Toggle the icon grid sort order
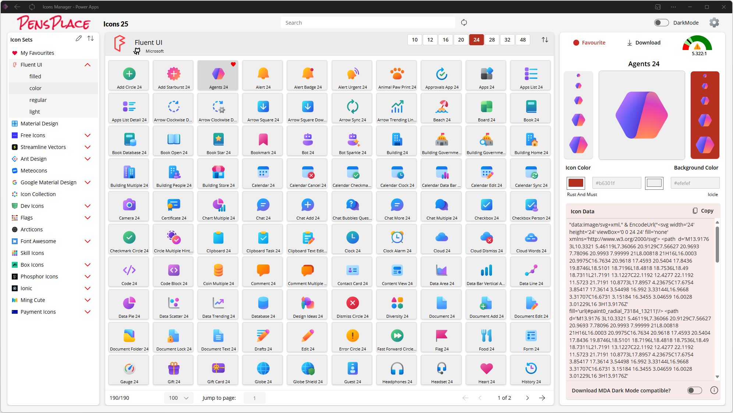 click(x=545, y=40)
